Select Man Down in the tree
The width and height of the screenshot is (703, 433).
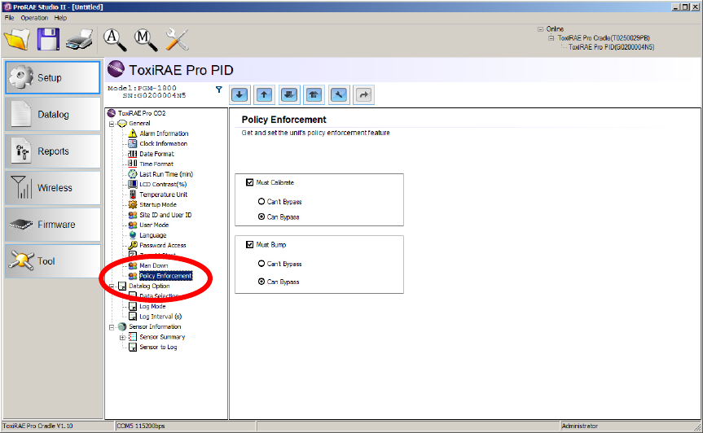tap(153, 265)
